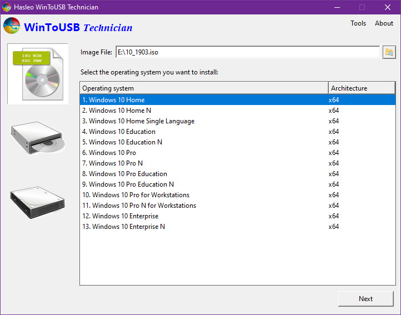Select the hard disk source icon

click(38, 202)
